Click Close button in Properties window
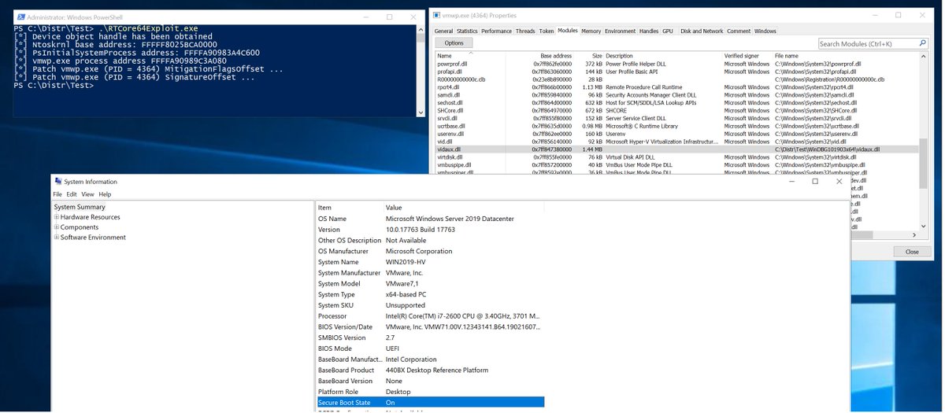Image resolution: width=945 pixels, height=413 pixels. tap(912, 252)
